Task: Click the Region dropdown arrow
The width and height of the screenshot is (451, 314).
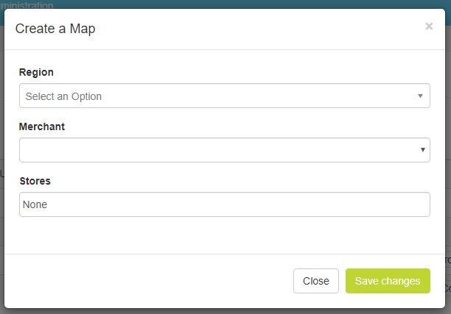Action: [x=420, y=96]
